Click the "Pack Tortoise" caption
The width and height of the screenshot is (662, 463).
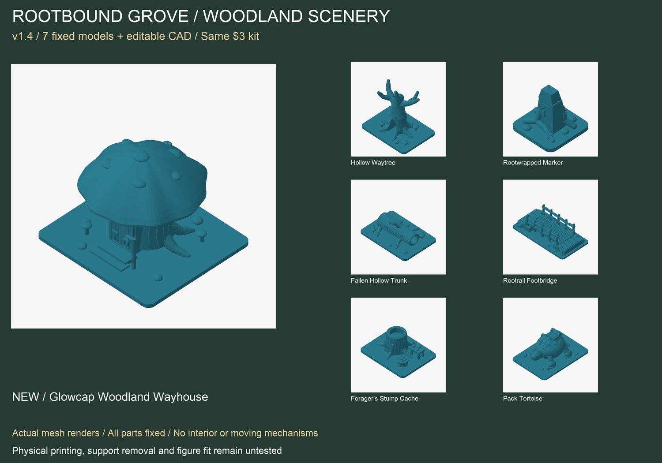click(x=523, y=399)
